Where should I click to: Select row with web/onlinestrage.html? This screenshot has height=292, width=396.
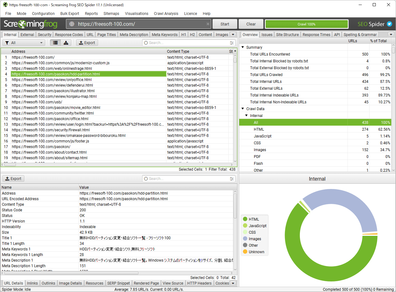pos(117,69)
